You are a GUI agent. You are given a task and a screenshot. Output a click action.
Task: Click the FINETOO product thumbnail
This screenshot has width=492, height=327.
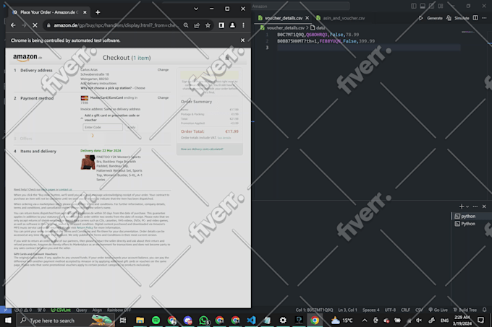88,162
